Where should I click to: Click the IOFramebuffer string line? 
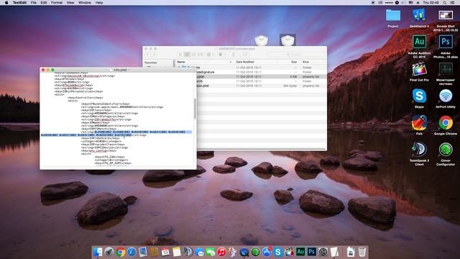106,119
